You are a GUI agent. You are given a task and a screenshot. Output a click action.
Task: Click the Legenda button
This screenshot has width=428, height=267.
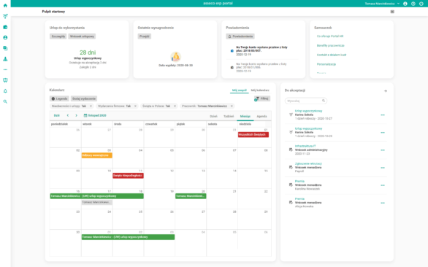[x=59, y=98]
